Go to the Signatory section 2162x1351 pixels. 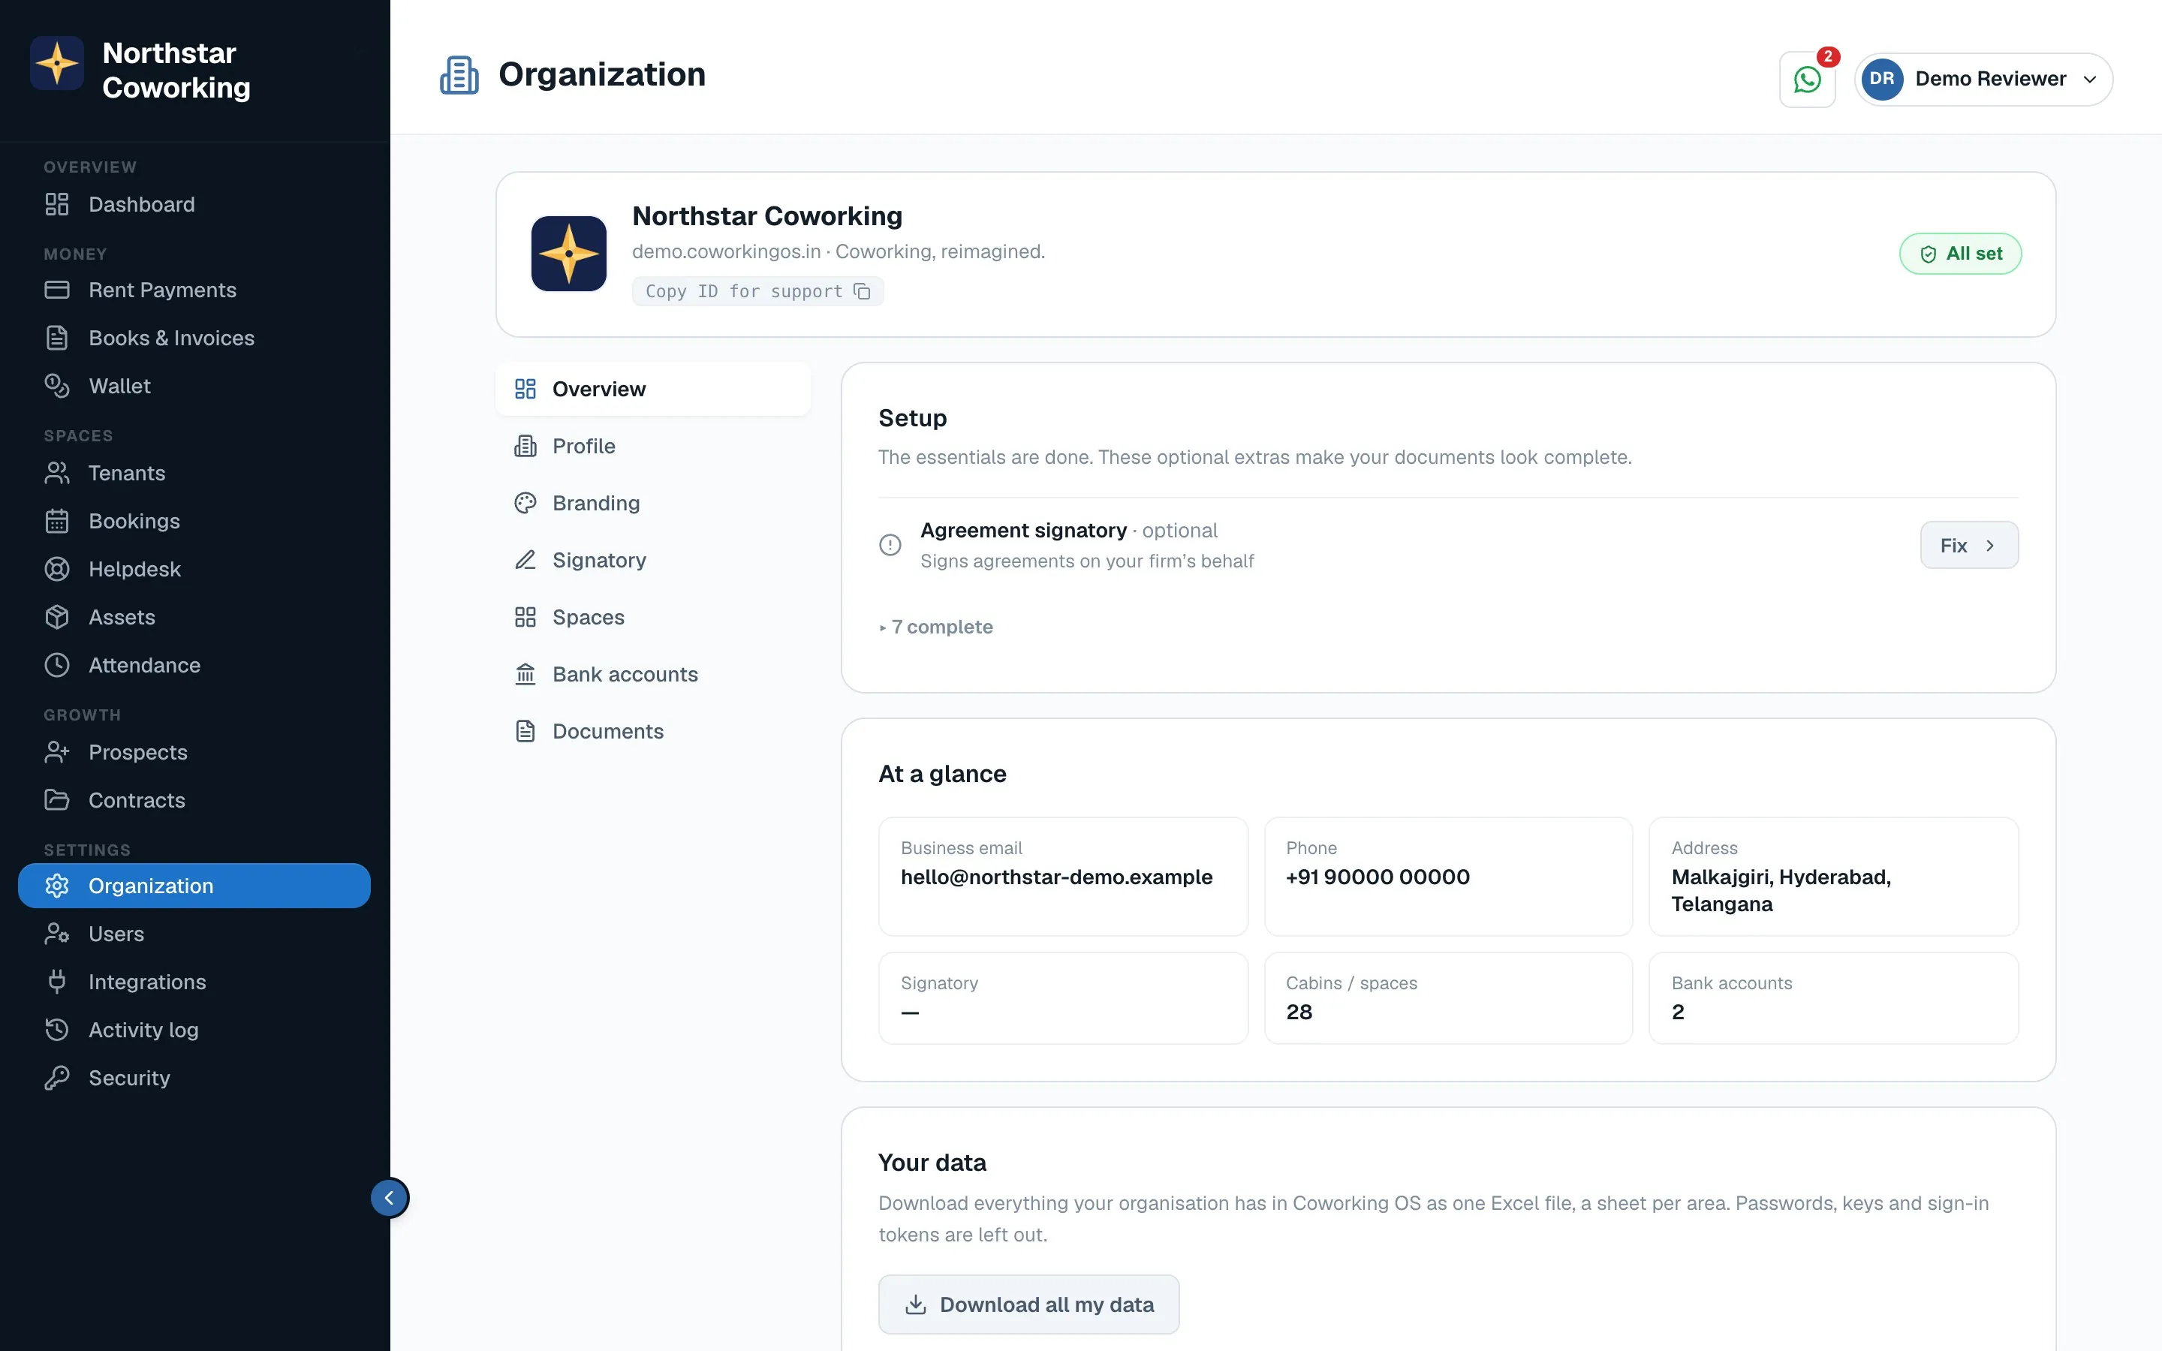[x=653, y=560]
